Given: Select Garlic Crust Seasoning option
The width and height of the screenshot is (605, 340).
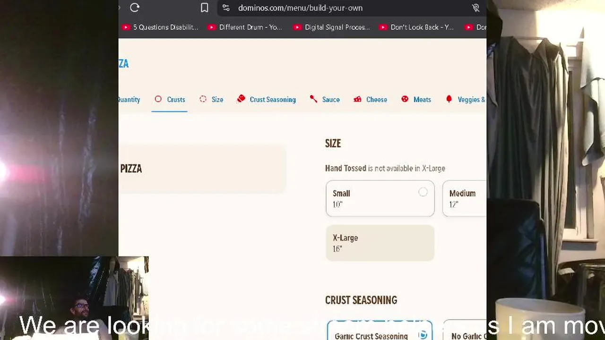Looking at the screenshot, I should [x=380, y=331].
